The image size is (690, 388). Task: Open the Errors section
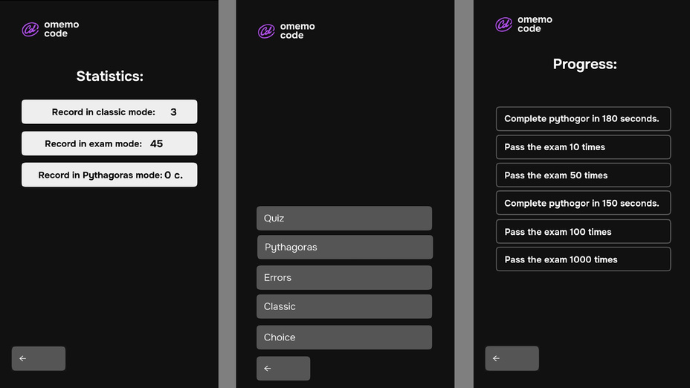[x=344, y=278]
